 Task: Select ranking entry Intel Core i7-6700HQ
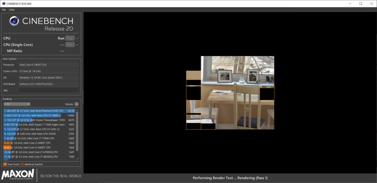[x=39, y=152]
